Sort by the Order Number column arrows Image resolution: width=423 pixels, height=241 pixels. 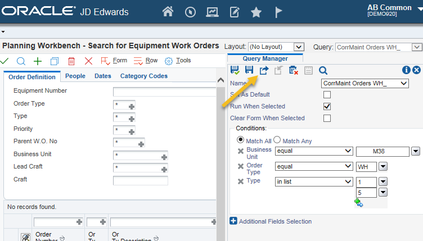pyautogui.click(x=62, y=239)
